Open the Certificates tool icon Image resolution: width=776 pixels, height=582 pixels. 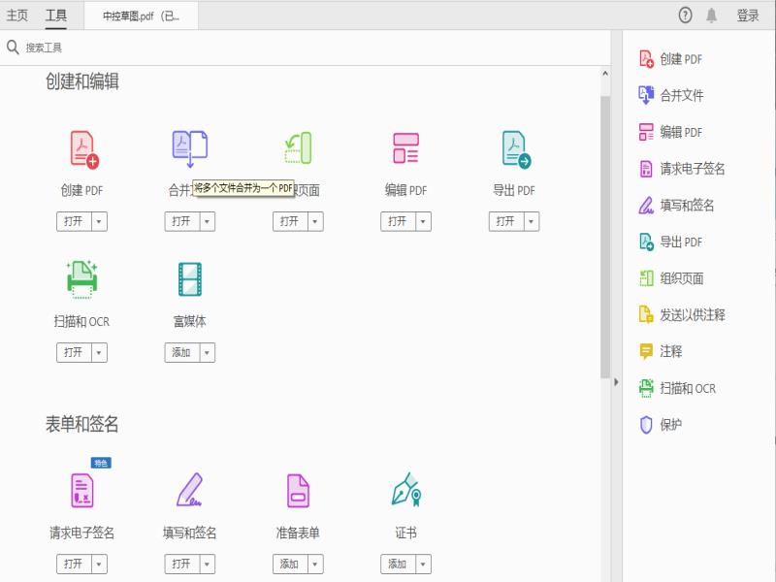click(x=405, y=490)
